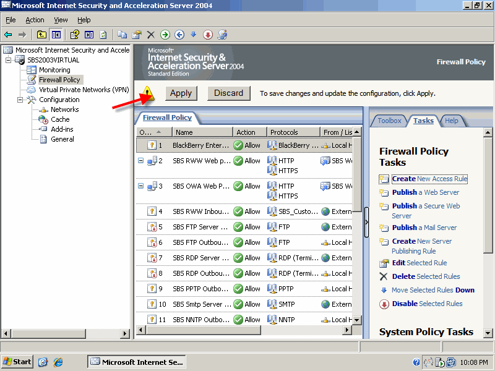The width and height of the screenshot is (495, 371).
Task: Collapse rule 2 SBS RWW Web publishing
Action: pos(141,161)
